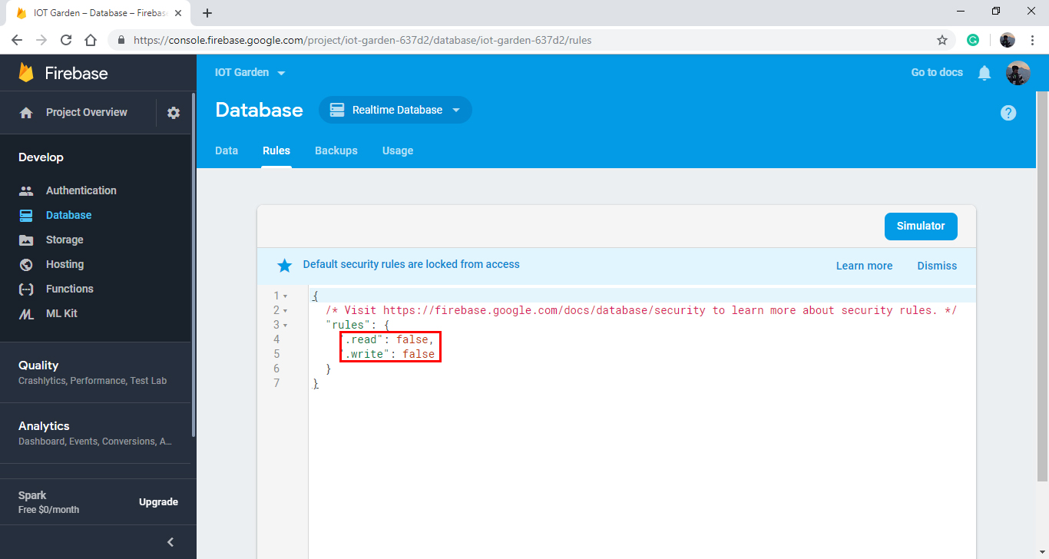Image resolution: width=1049 pixels, height=559 pixels.
Task: Click the Grammarly extension icon
Action: pos(973,40)
